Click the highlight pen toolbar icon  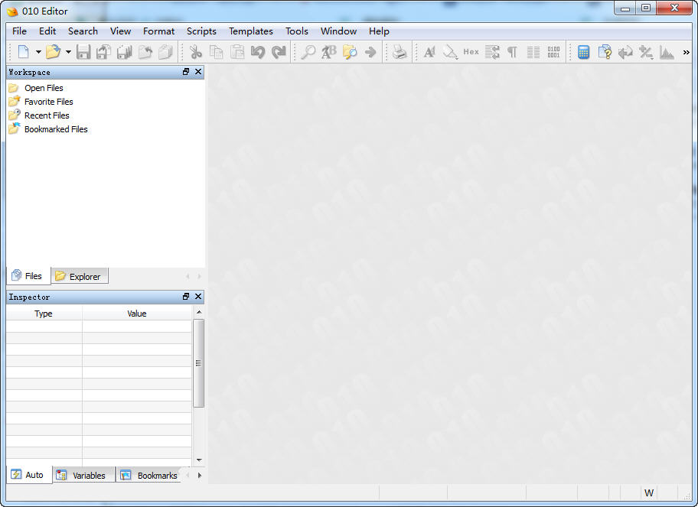click(x=450, y=52)
